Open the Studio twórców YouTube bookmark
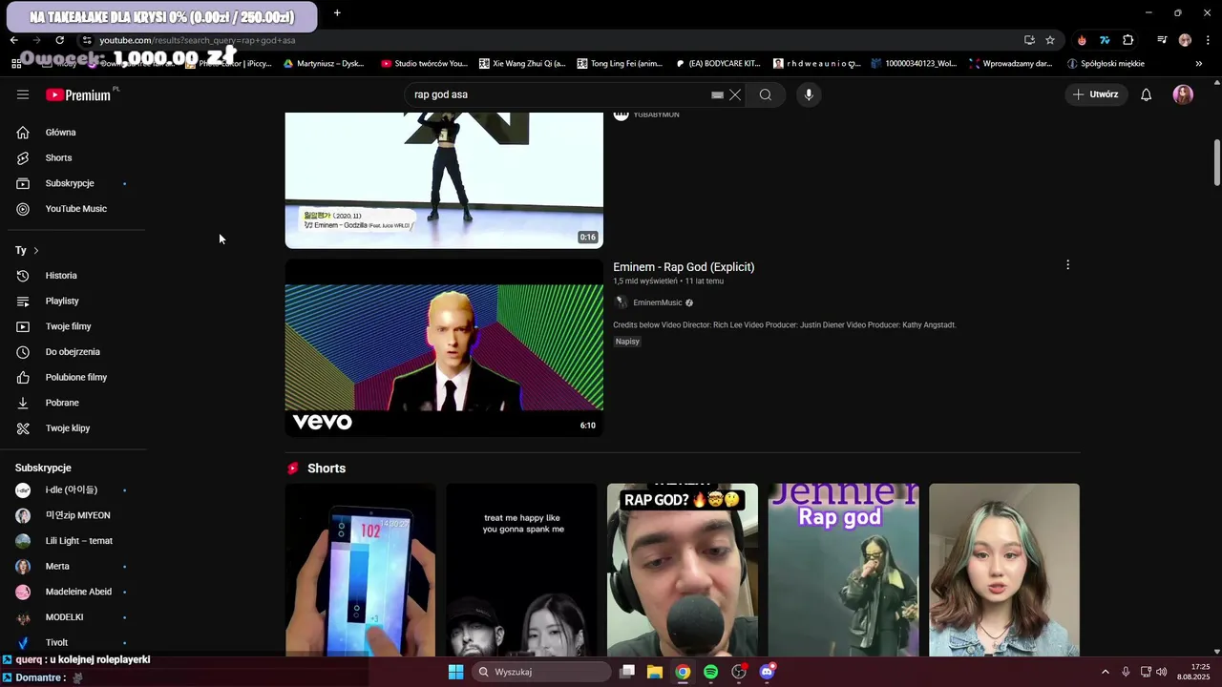The height and width of the screenshot is (687, 1222). tap(424, 64)
